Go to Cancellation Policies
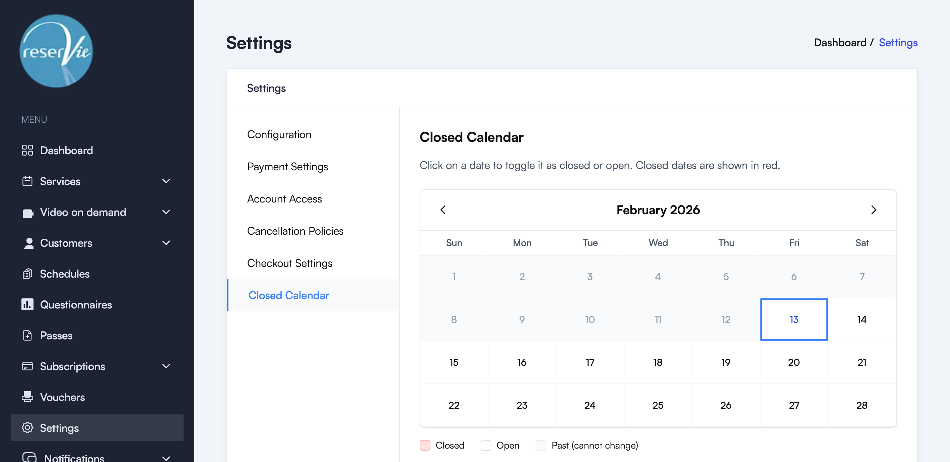This screenshot has width=950, height=462. [295, 231]
